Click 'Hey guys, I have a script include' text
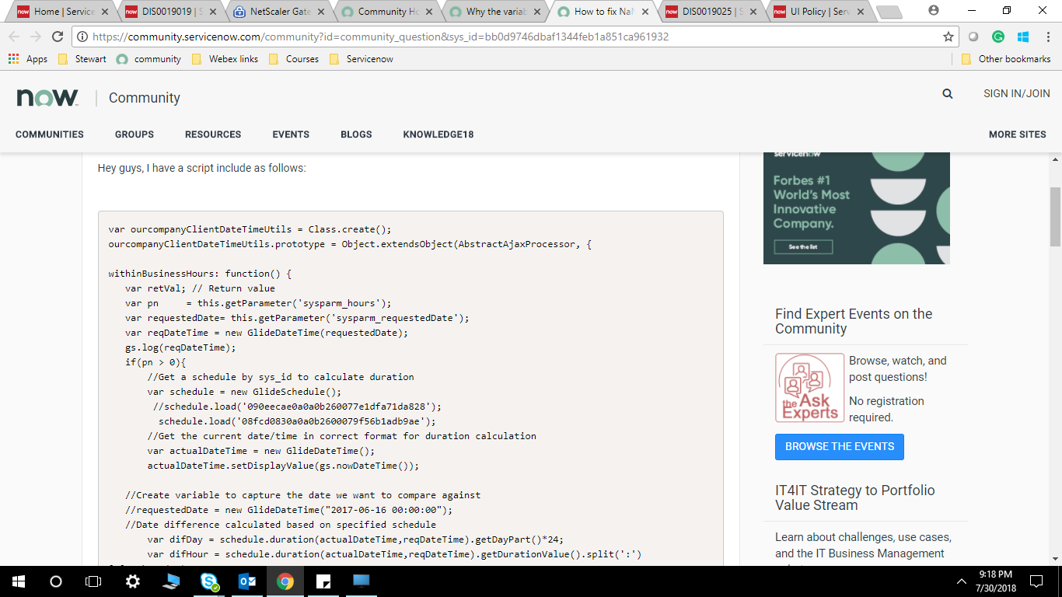This screenshot has height=597, width=1062. [x=202, y=168]
